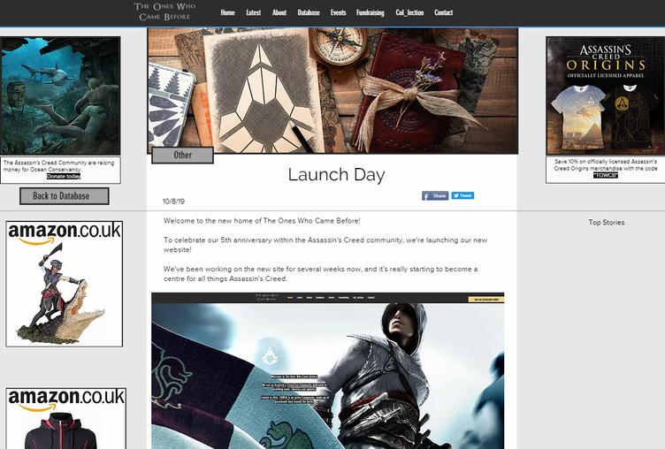The width and height of the screenshot is (665, 449).
Task: Click the 10/8/19 post date
Action: [173, 202]
